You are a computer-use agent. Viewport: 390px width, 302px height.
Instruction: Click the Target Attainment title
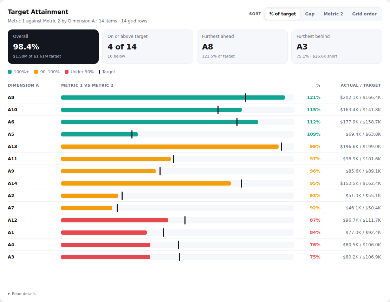tap(38, 12)
